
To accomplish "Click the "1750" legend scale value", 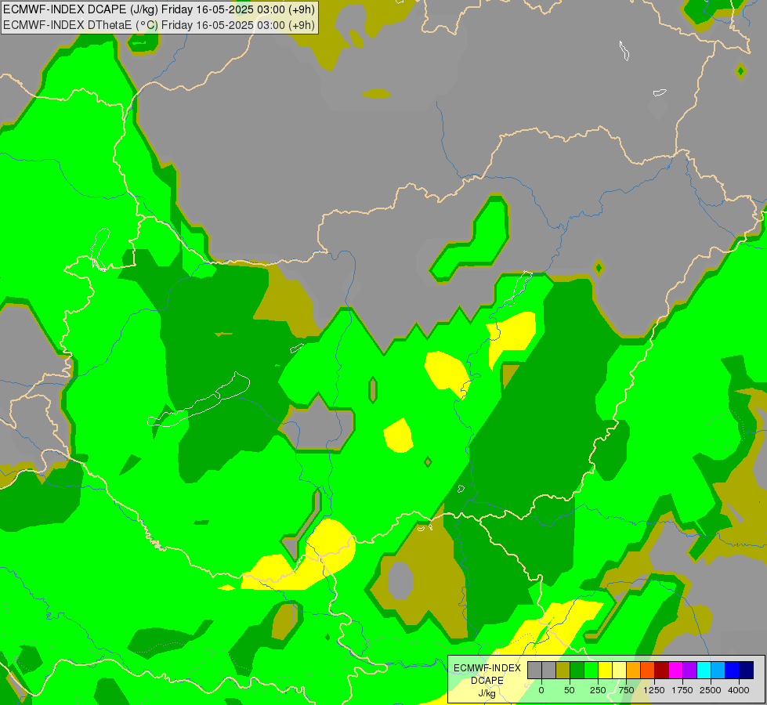I will click(682, 690).
